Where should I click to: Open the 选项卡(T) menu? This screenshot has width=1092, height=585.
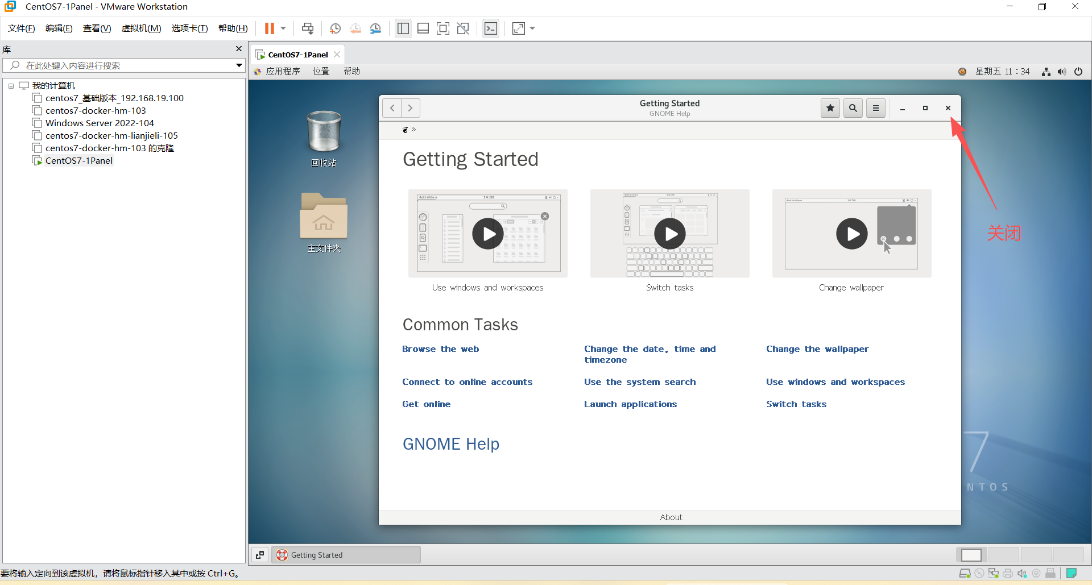(x=190, y=28)
